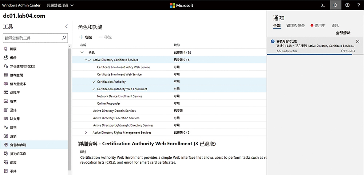Open the 更新 updates icon
This screenshot has width=364, height=175.
click(6, 136)
